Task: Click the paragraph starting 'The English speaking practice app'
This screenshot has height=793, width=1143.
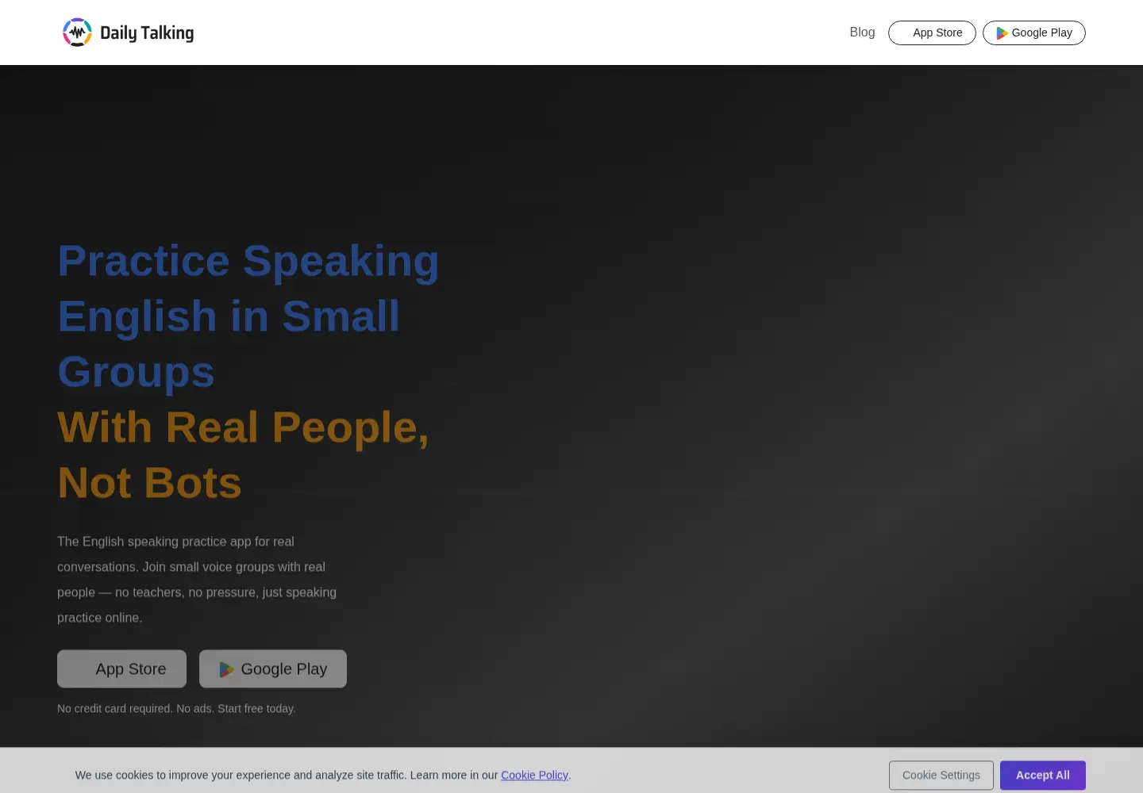Action: pyautogui.click(x=197, y=580)
